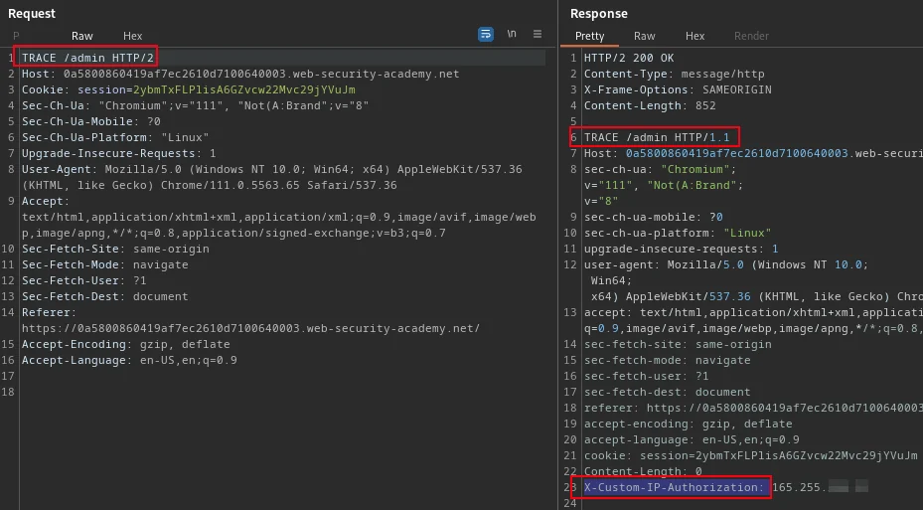The image size is (923, 510).
Task: Select the X-Custom-IP-Authorization header in the response
Action: click(674, 487)
